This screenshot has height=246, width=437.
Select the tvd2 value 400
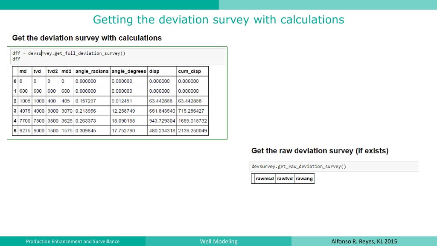[52, 101]
